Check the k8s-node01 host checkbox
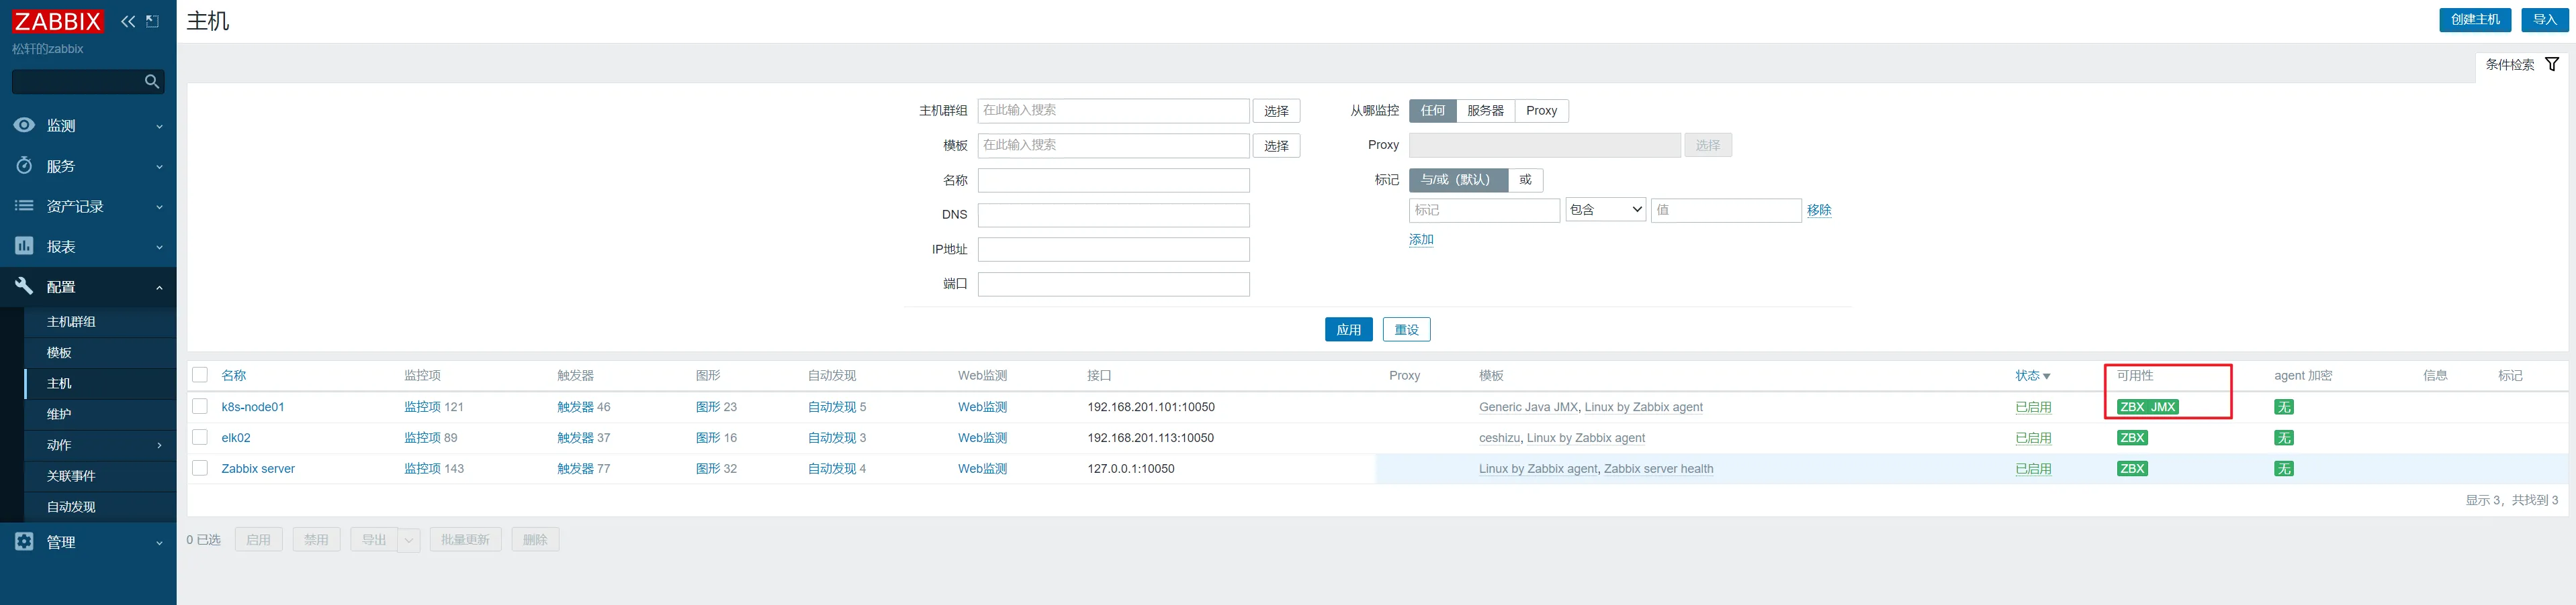The height and width of the screenshot is (605, 2576). tap(200, 406)
